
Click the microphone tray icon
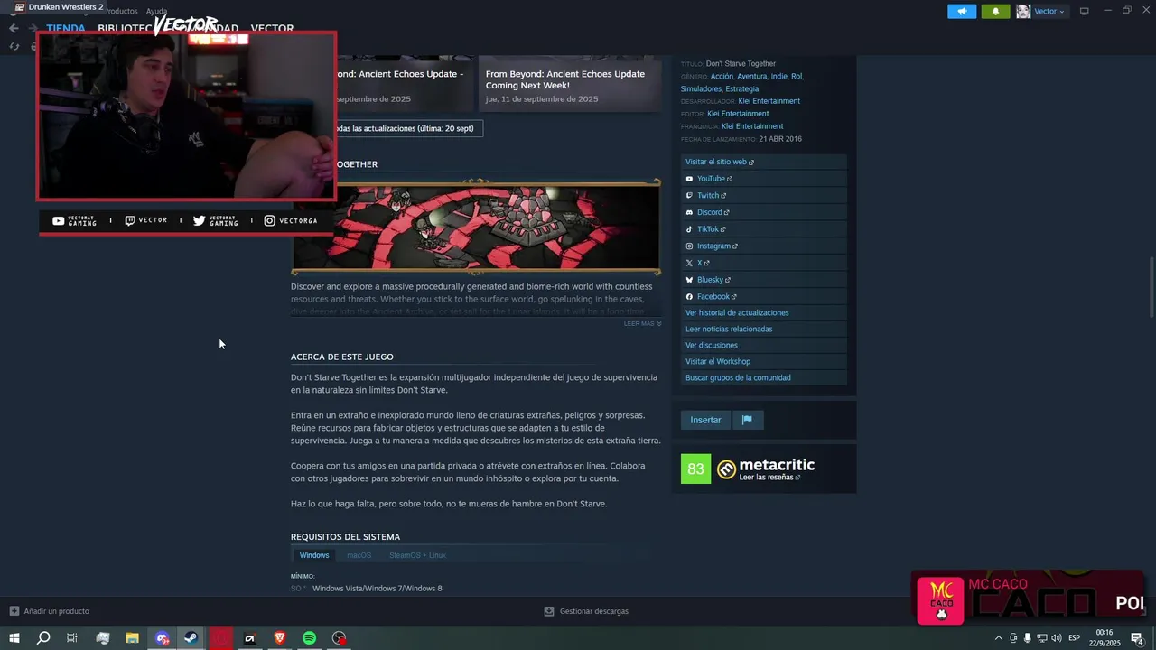1027,638
